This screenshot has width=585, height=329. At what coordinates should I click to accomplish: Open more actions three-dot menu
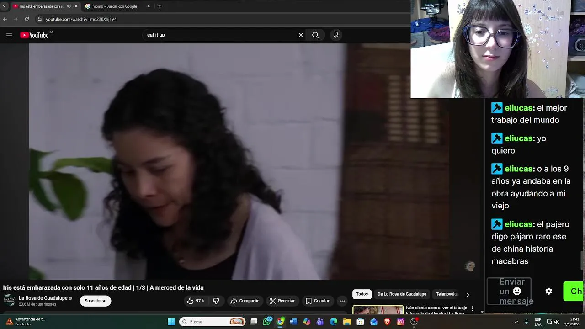coord(342,301)
